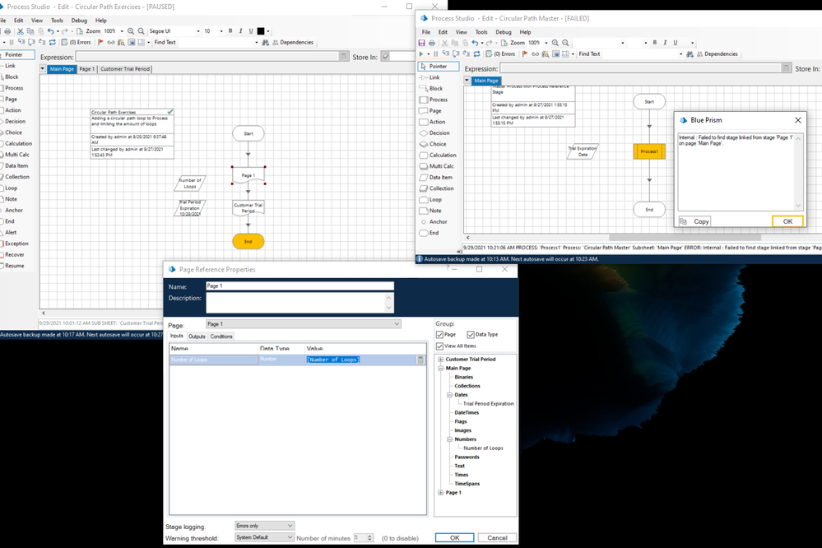The image size is (822, 548).
Task: Select the Calculation stage tool in right window
Action: [442, 155]
